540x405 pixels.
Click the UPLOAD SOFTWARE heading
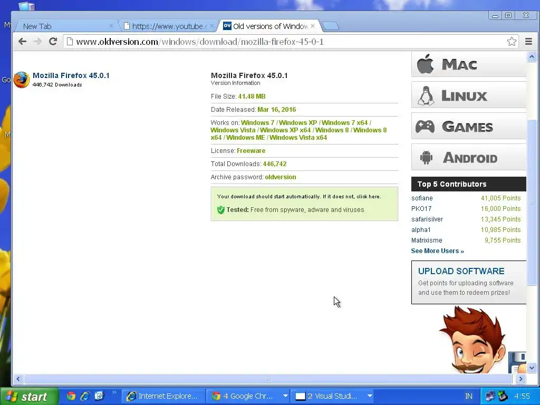click(461, 271)
